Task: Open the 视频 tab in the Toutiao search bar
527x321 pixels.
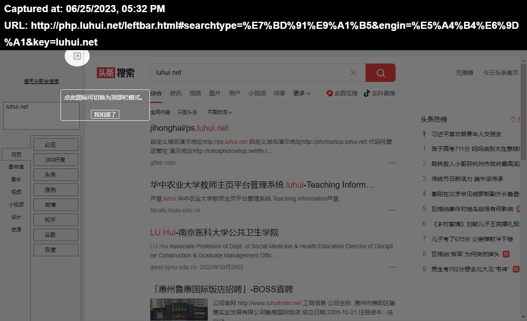Action: (195, 93)
